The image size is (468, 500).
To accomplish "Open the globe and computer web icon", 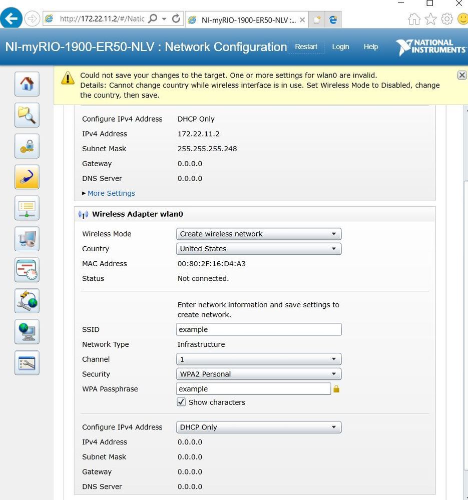I will tap(27, 332).
